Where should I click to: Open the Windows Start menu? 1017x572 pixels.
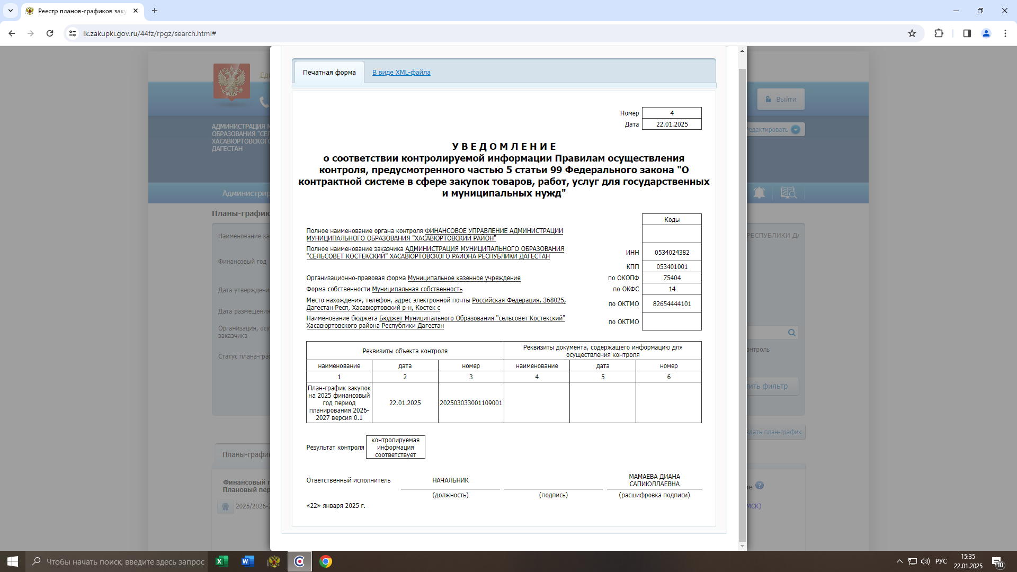click(13, 561)
